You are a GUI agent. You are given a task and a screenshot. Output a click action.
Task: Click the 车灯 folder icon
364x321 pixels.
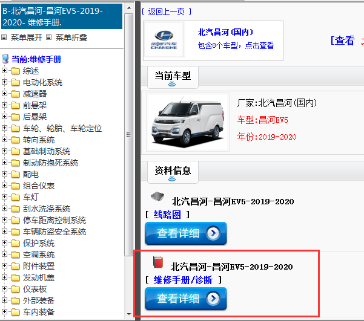point(15,197)
